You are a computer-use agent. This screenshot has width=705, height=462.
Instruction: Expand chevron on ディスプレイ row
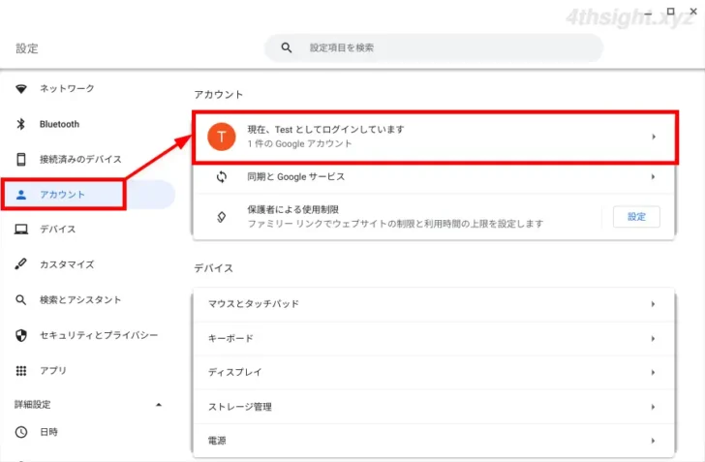click(653, 373)
